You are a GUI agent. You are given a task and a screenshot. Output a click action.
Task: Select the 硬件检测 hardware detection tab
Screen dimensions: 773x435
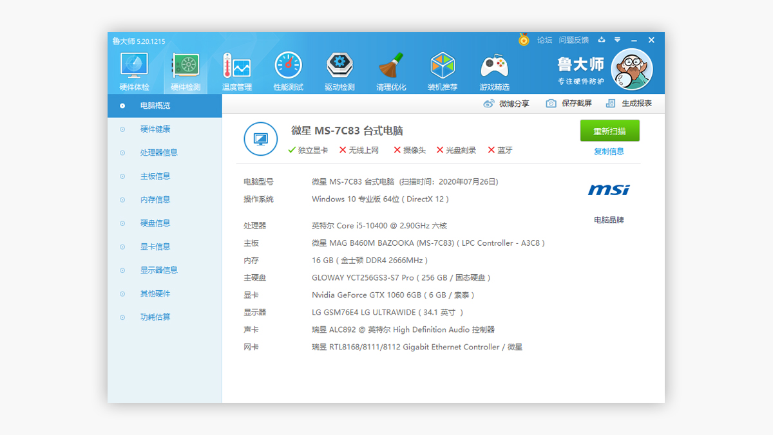point(186,71)
